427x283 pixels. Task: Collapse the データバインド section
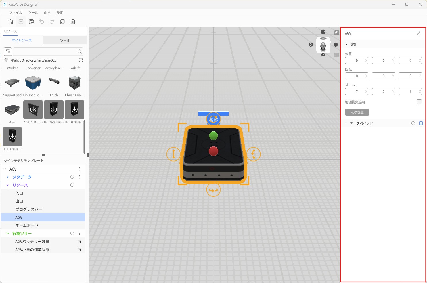(x=346, y=123)
